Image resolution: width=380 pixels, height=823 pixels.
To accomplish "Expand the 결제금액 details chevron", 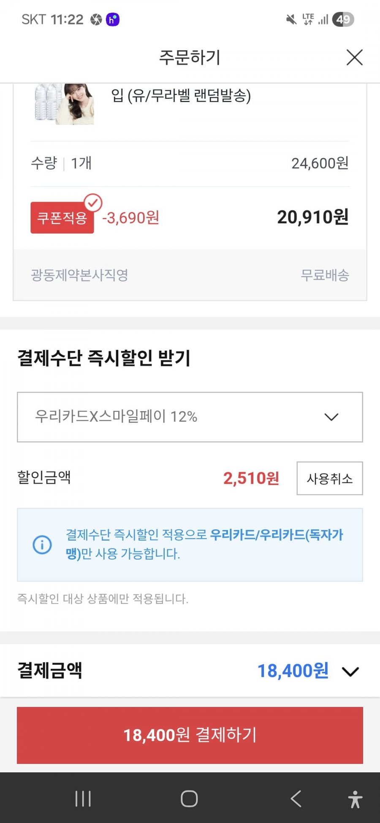I will pyautogui.click(x=350, y=671).
